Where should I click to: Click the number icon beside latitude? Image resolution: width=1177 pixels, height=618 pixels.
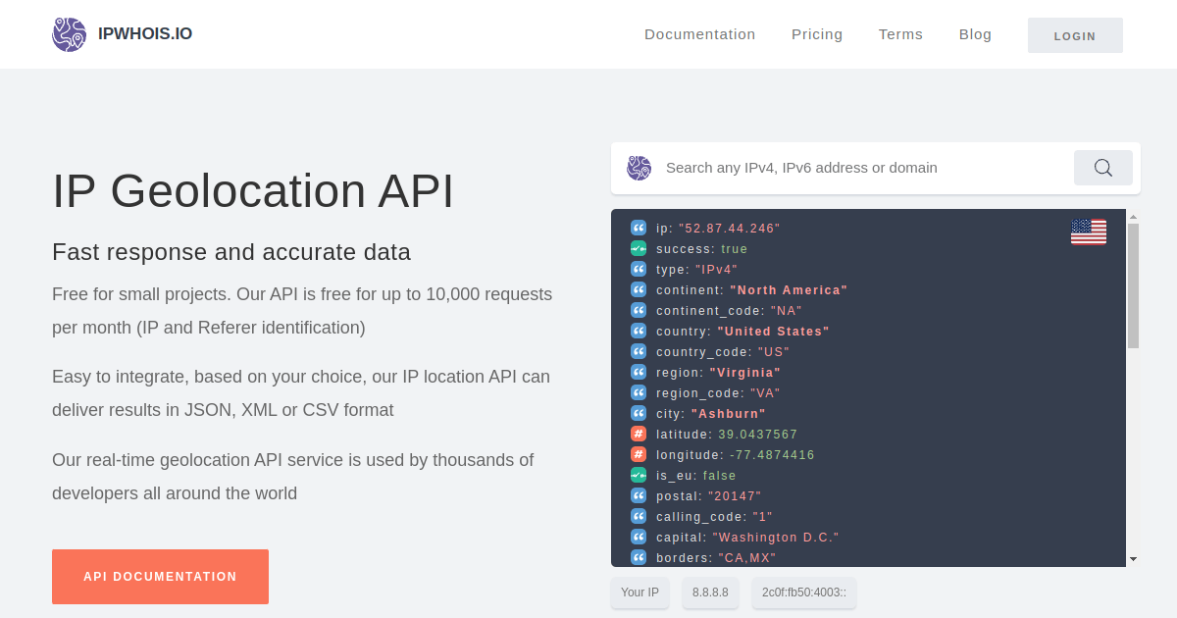[639, 434]
